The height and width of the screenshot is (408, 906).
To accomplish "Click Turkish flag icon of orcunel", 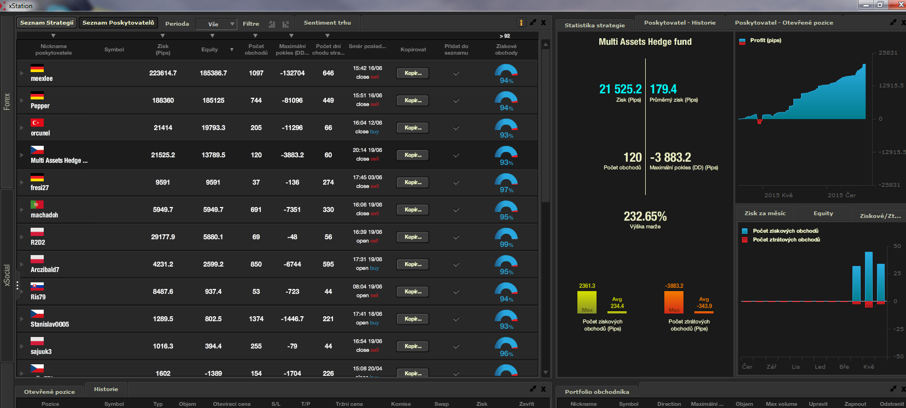I will 37,123.
